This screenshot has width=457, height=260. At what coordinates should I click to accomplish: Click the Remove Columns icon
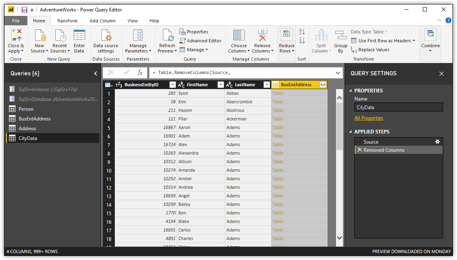[262, 35]
